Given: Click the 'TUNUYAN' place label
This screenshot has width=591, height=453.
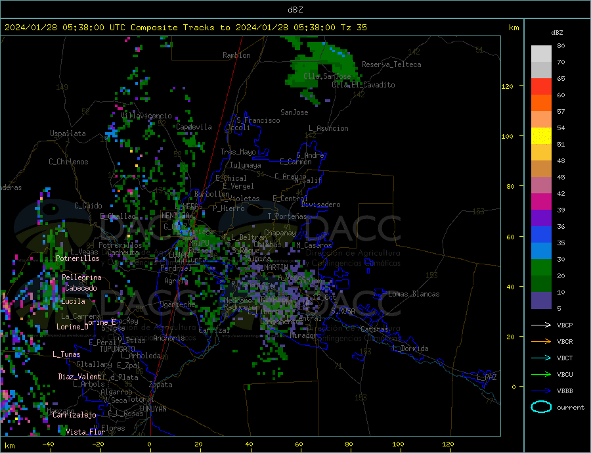Looking at the screenshot, I should 152,409.
